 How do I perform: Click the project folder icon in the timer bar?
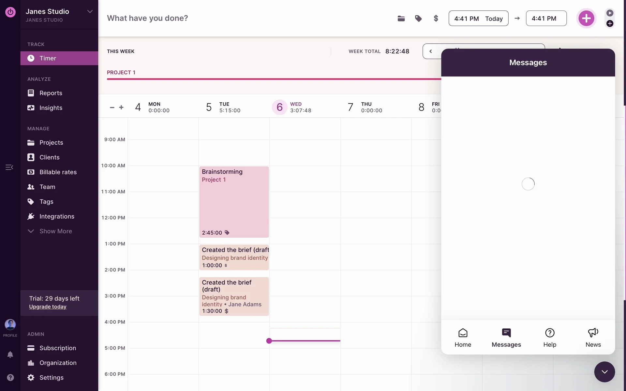[x=401, y=19]
